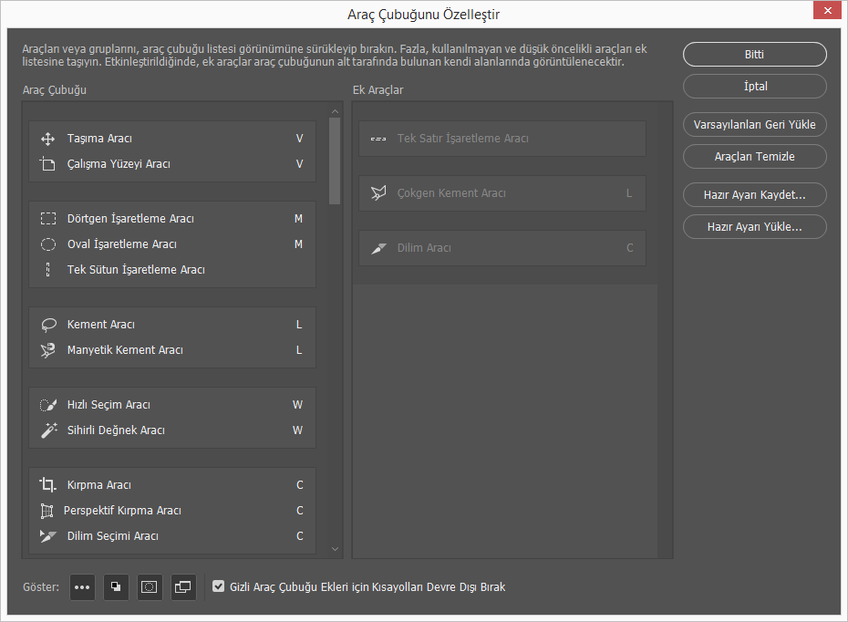Toggle the three-dots show button
The width and height of the screenshot is (848, 622).
(82, 587)
